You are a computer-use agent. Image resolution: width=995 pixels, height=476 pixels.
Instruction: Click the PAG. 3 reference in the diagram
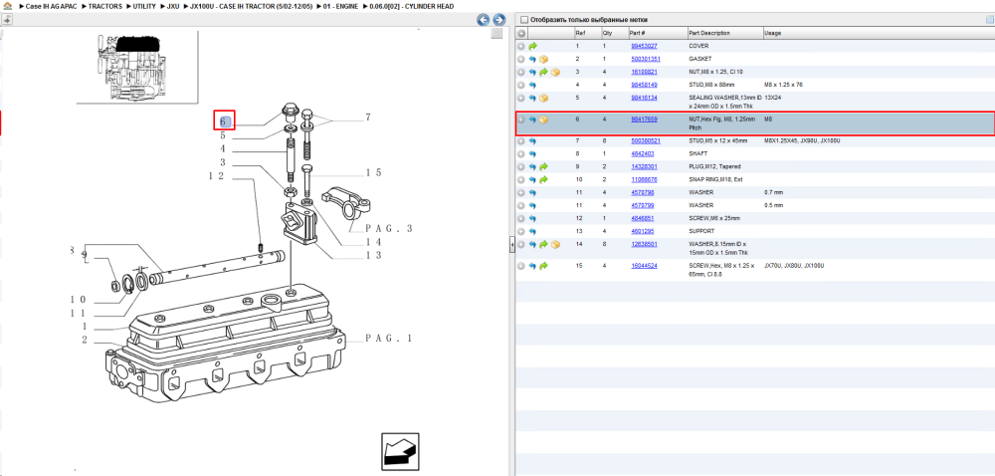tap(389, 228)
